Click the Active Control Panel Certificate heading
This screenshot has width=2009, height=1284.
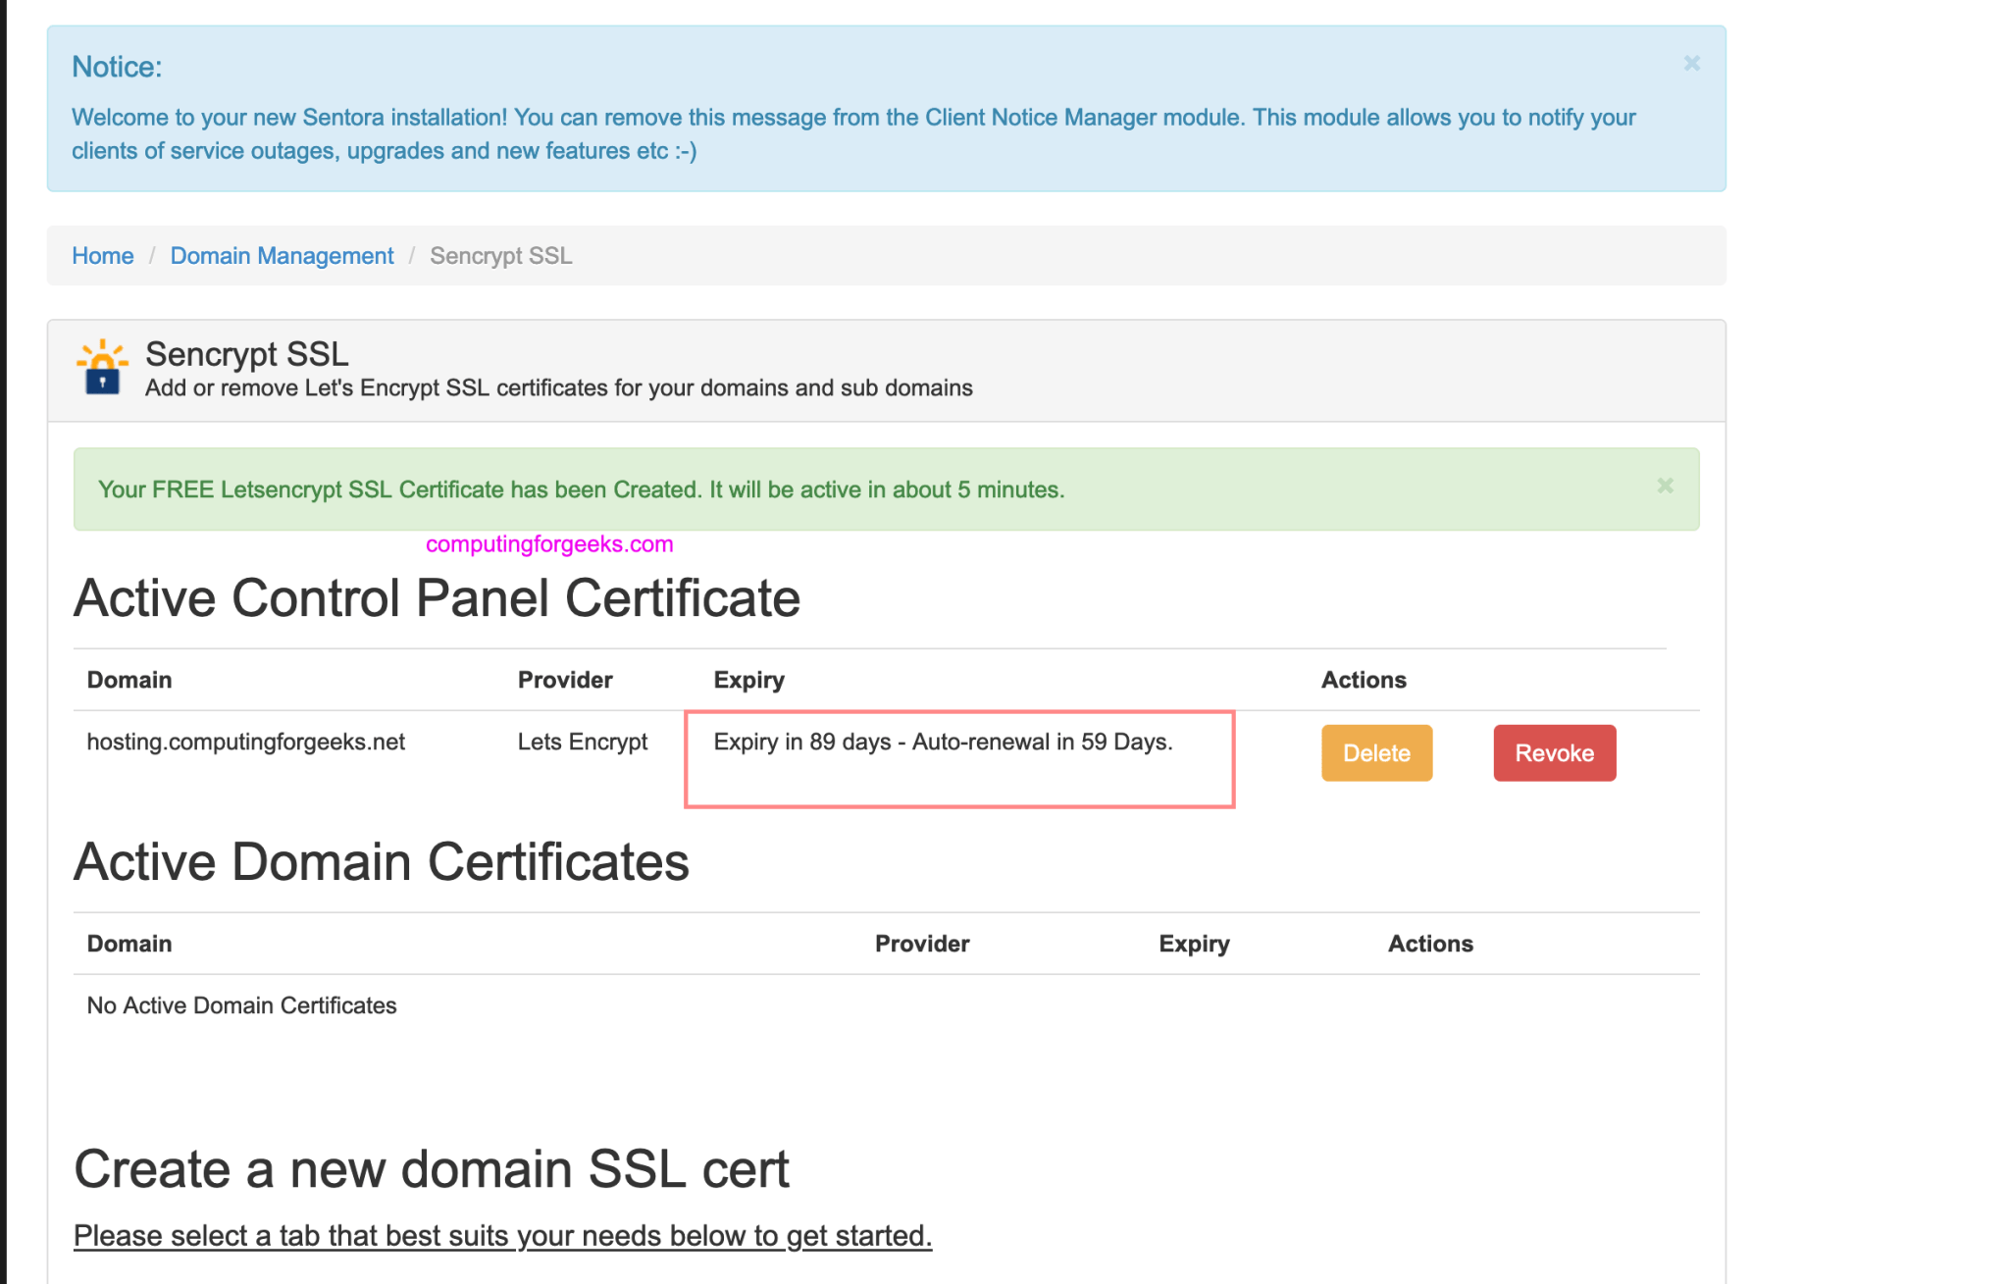coord(437,597)
